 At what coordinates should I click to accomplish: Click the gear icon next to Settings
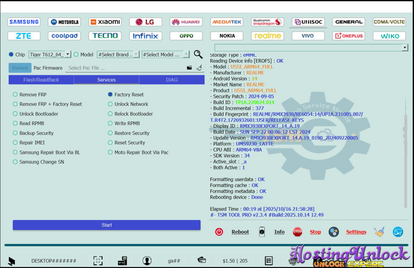click(x=334, y=232)
